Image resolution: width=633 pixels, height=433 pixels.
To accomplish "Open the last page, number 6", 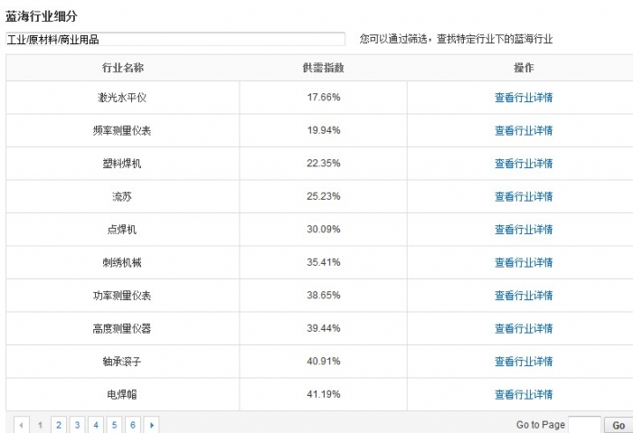I will [x=133, y=425].
